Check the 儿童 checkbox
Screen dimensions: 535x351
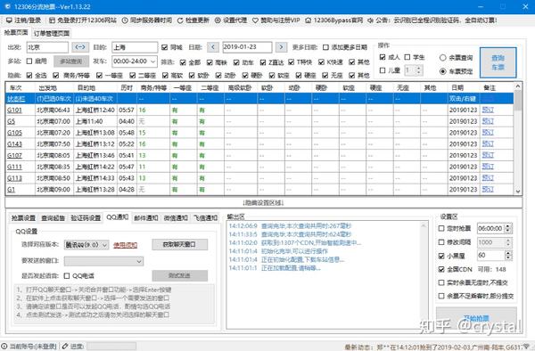[x=383, y=70]
